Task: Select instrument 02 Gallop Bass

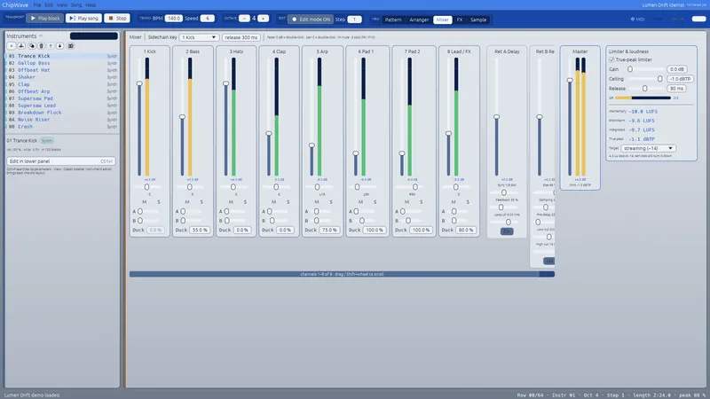Action: [x=61, y=63]
